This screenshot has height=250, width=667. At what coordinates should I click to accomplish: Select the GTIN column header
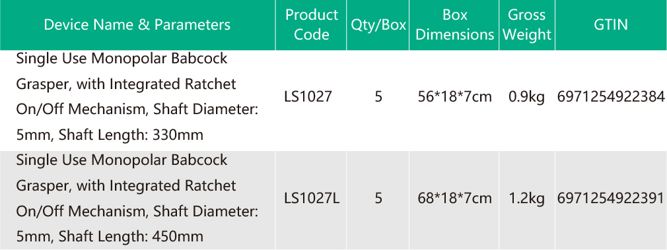pyautogui.click(x=610, y=24)
